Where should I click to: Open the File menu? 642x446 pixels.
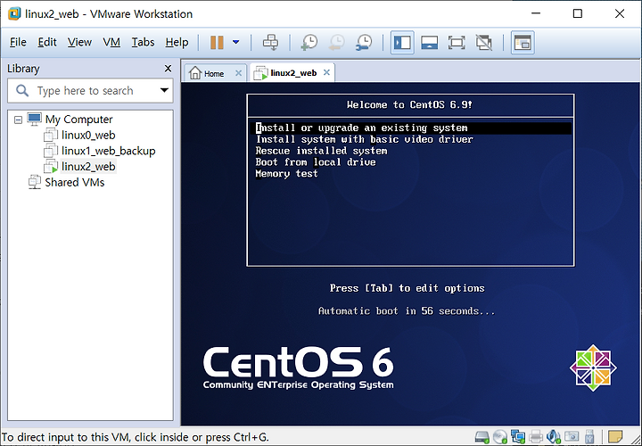click(18, 42)
